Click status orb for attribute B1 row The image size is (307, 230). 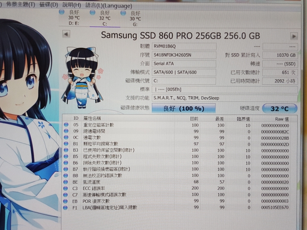[x=66, y=144]
